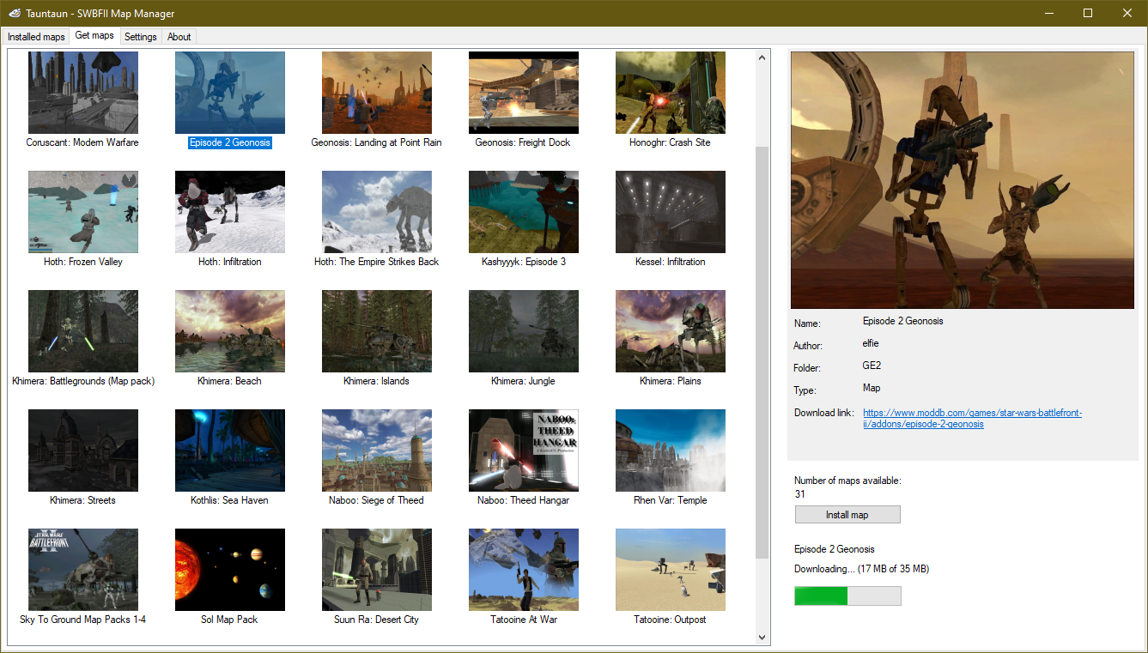This screenshot has width=1148, height=653.
Task: Select the Khimera: Jungle map thumbnail
Action: [523, 330]
